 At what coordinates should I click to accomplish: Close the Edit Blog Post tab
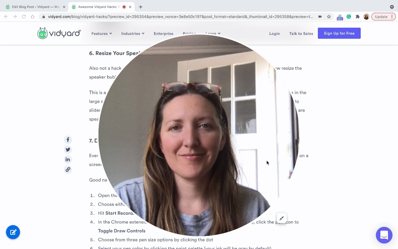(64, 7)
